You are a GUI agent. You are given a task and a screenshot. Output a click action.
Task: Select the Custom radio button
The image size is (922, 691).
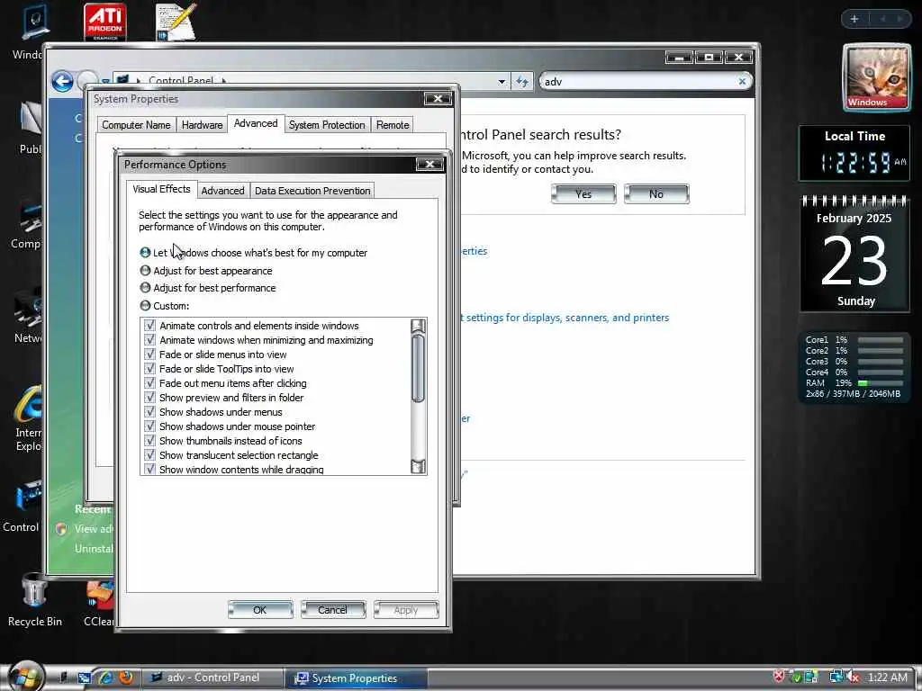pos(145,306)
